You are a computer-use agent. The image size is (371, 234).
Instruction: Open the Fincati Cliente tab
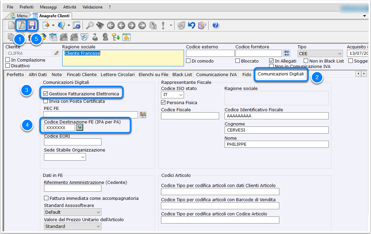tap(82, 74)
